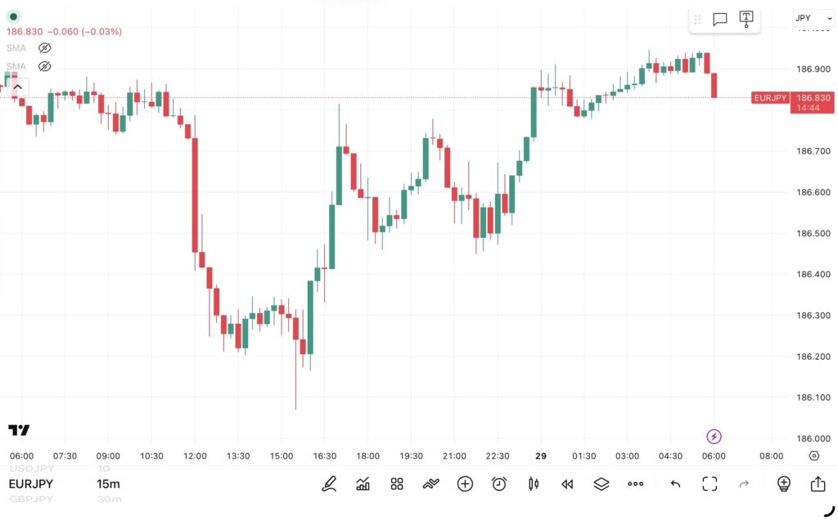Create an alert with the alarm clock icon
Viewport: 838px width, 520px height.
point(499,484)
